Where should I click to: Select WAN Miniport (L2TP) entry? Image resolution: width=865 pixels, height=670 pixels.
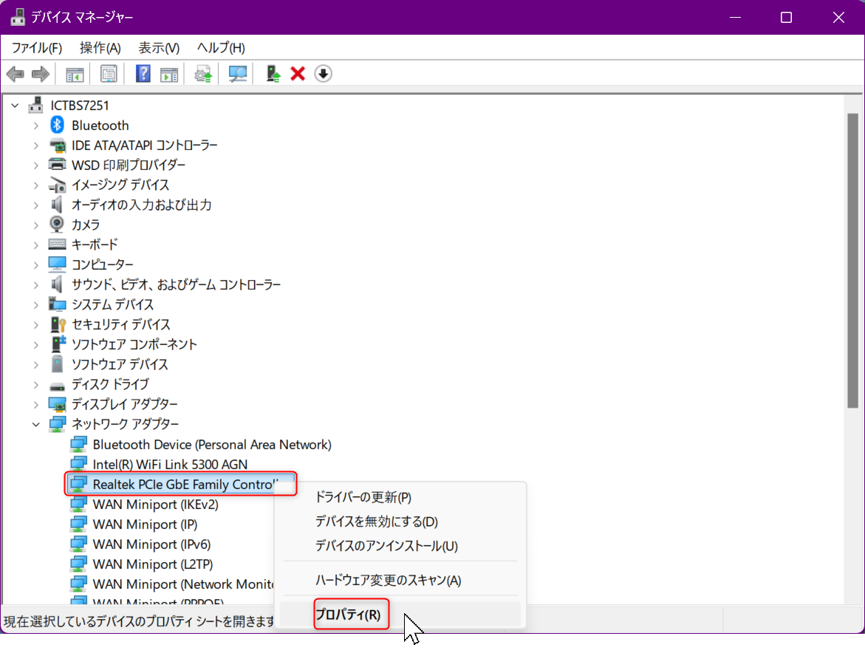(153, 564)
